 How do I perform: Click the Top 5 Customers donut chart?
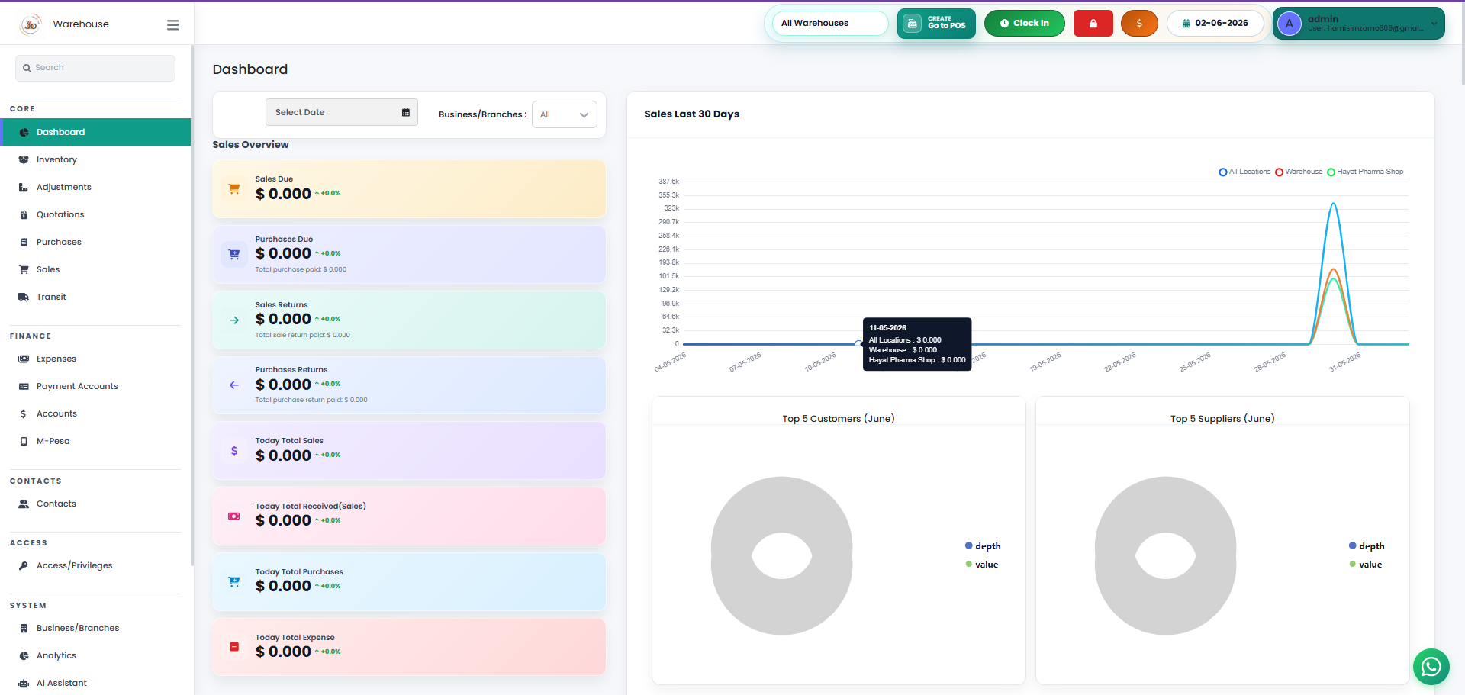click(781, 555)
